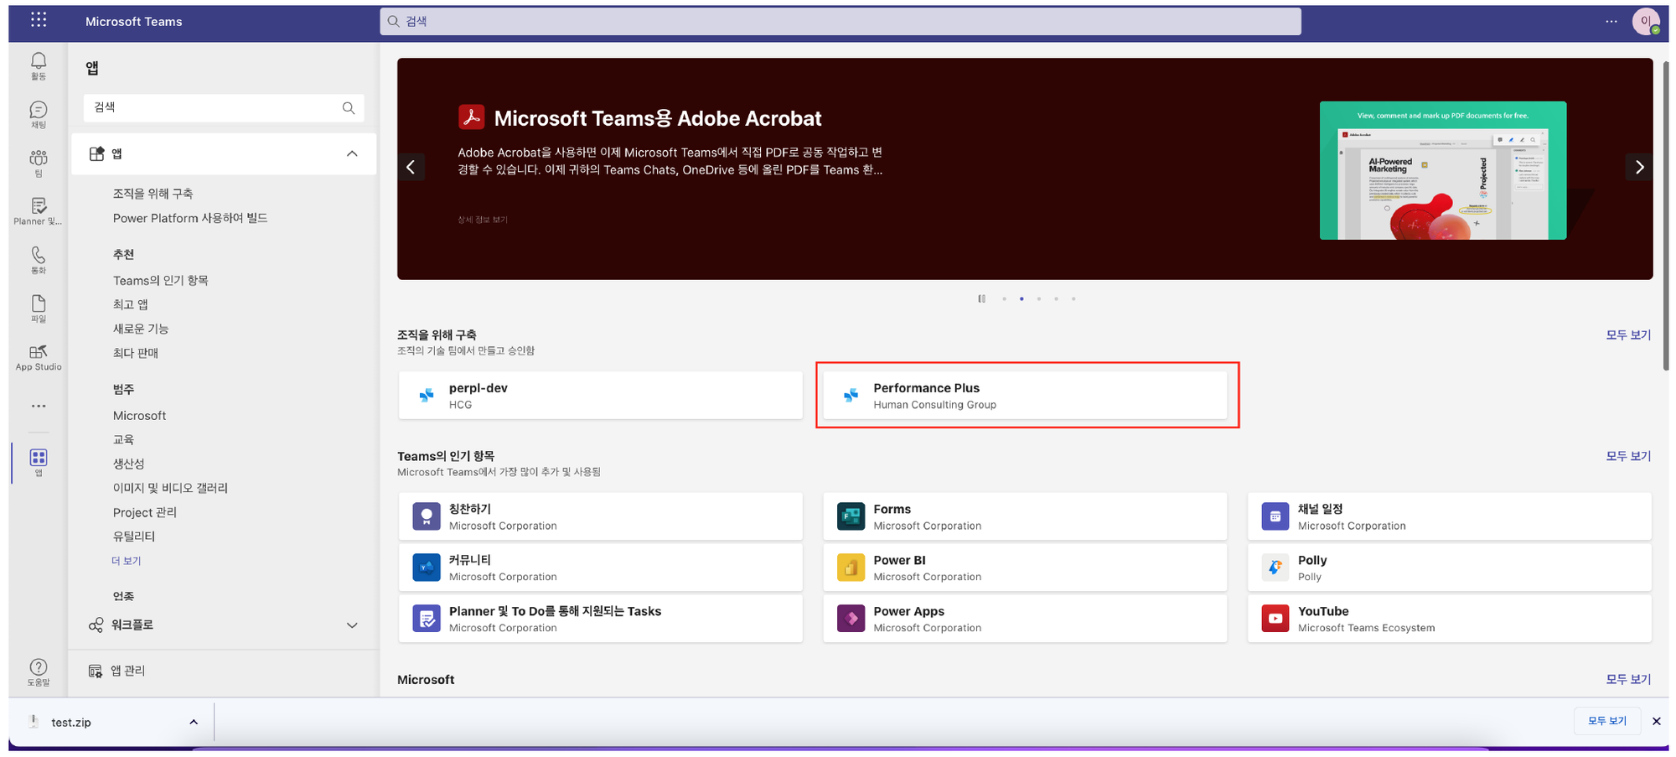
Task: Open Files in the left rail
Action: click(x=39, y=308)
